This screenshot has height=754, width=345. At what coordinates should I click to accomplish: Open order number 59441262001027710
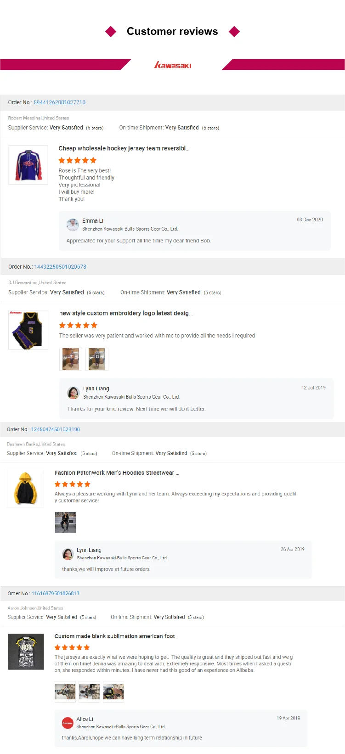click(x=60, y=102)
